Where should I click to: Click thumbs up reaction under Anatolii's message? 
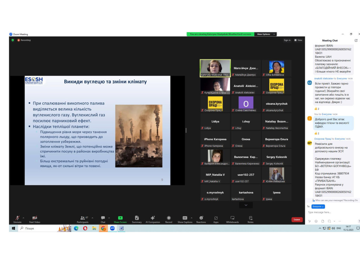pyautogui.click(x=317, y=109)
